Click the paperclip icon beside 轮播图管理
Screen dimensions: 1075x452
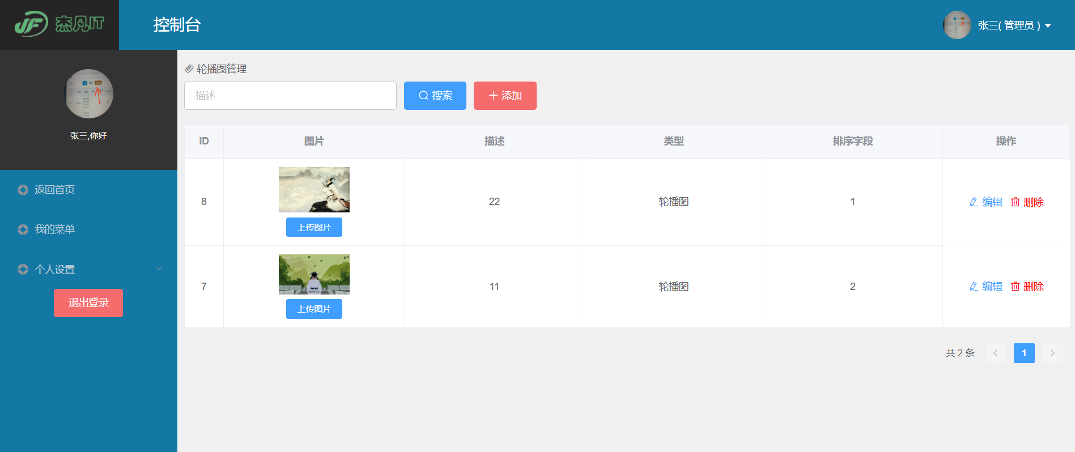[189, 69]
